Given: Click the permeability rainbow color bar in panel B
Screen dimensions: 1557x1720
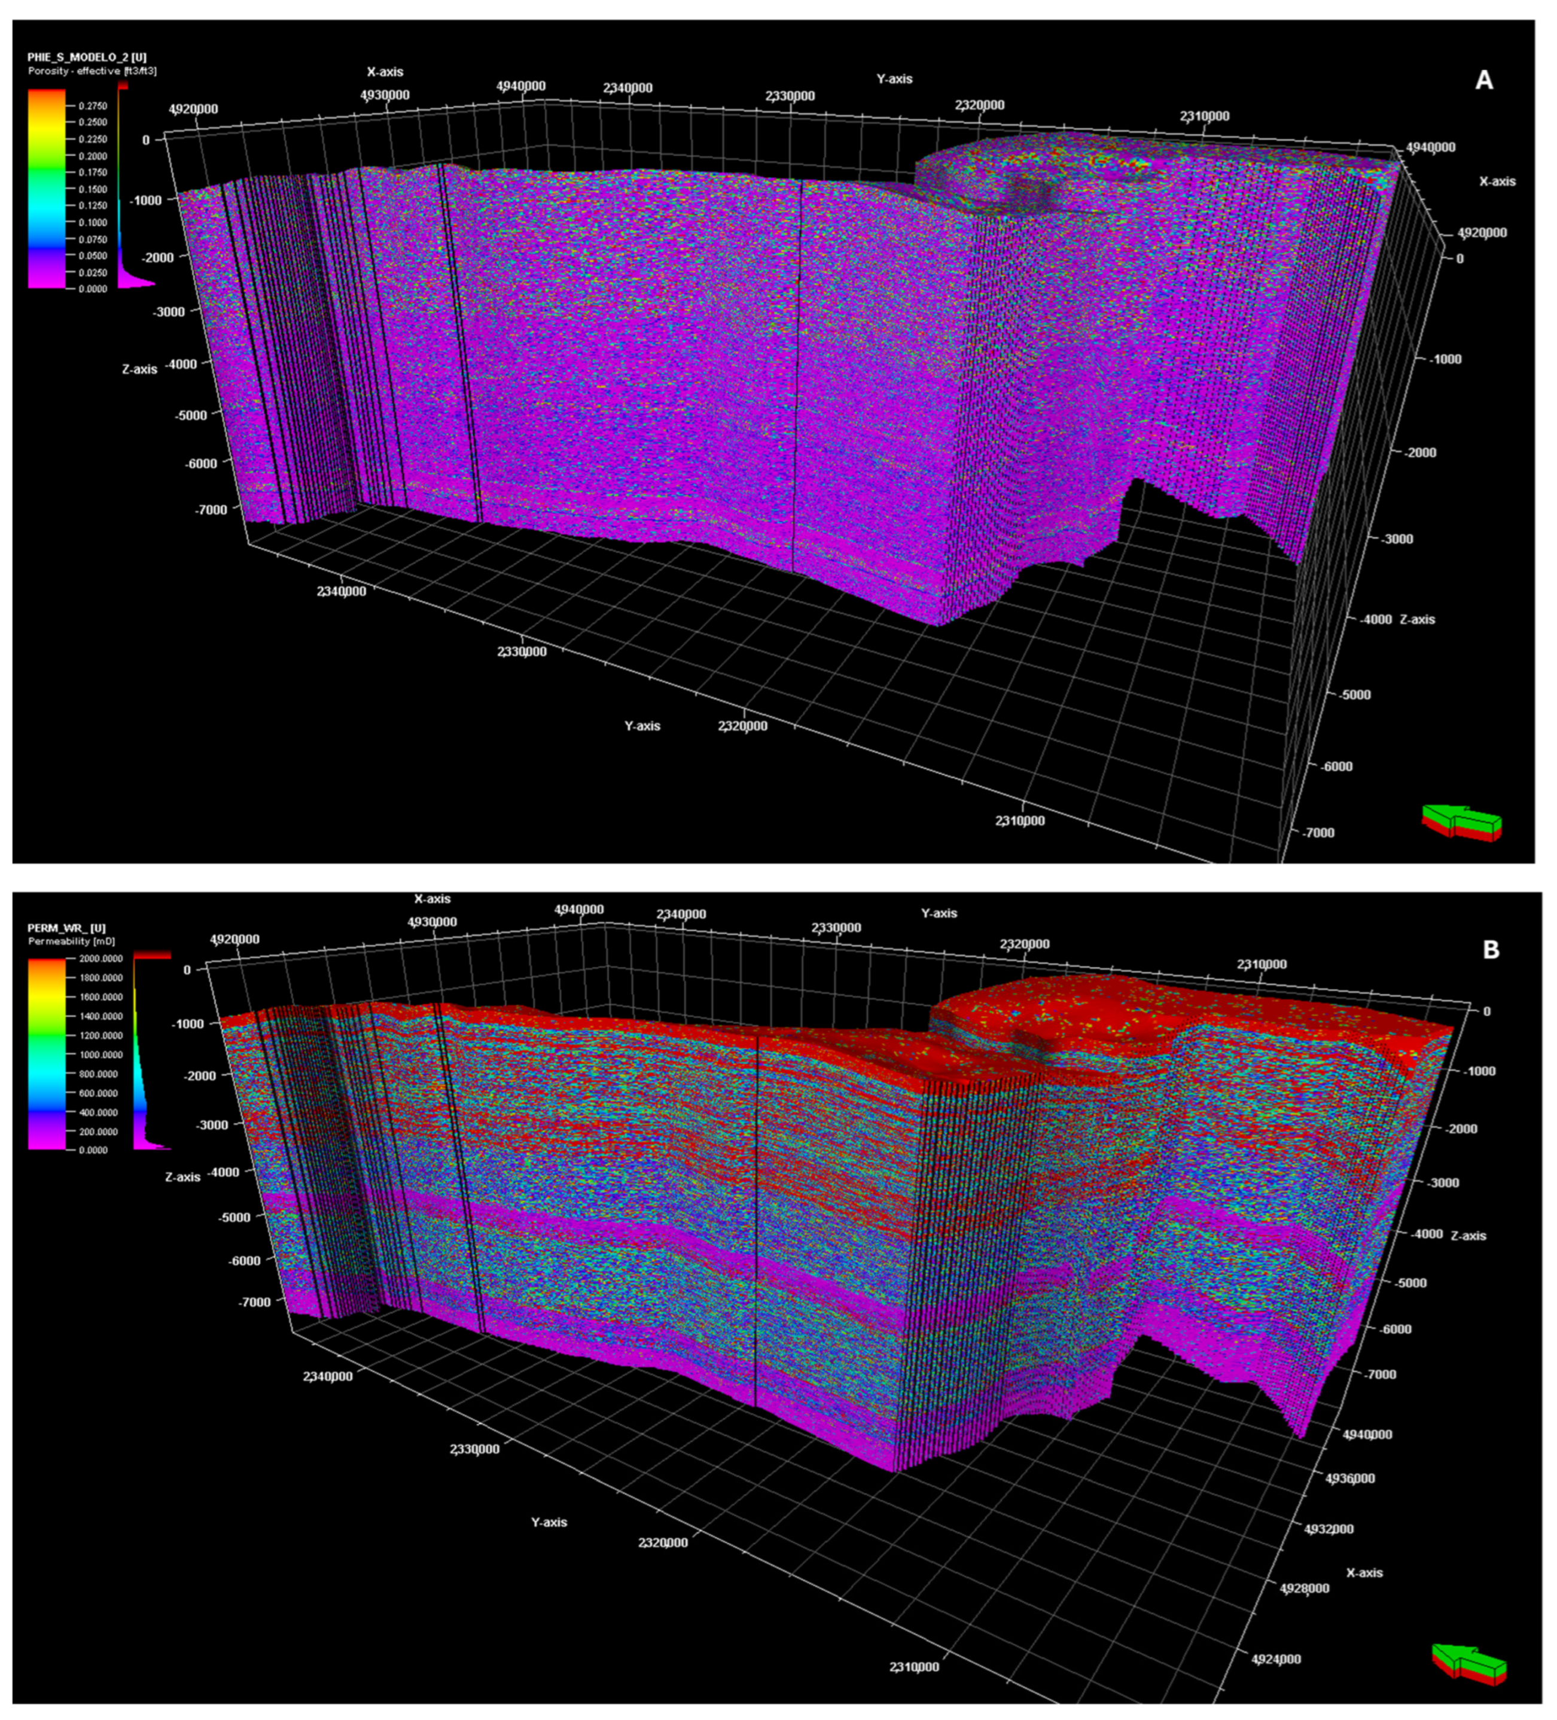Looking at the screenshot, I should [x=46, y=1054].
